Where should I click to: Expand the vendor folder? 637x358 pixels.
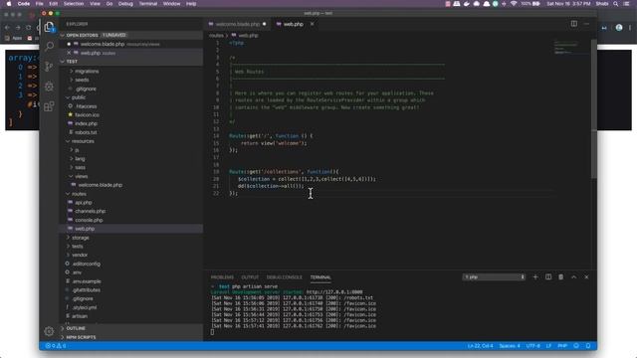(80, 255)
